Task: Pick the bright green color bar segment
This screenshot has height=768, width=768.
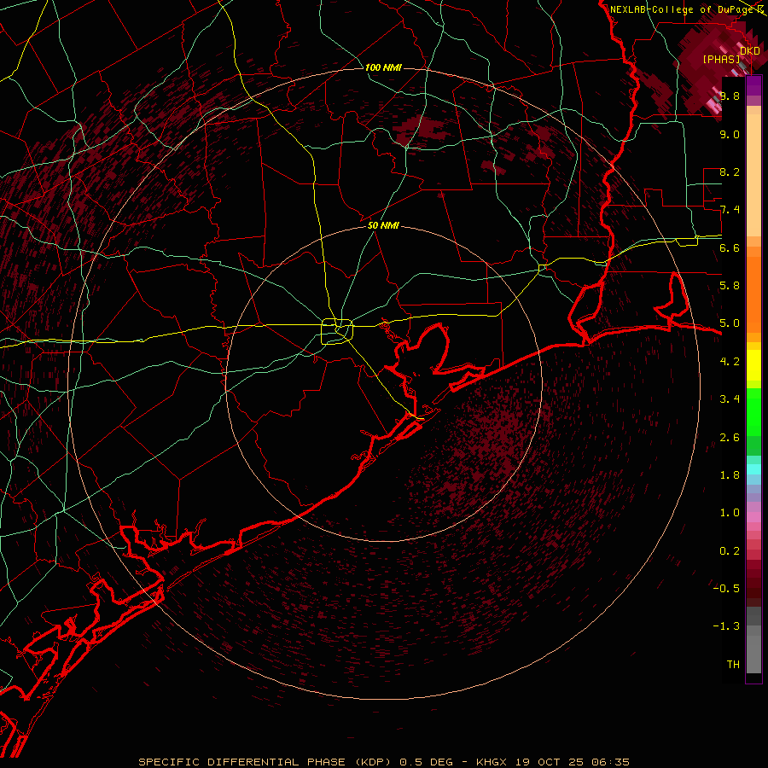Action: [753, 411]
